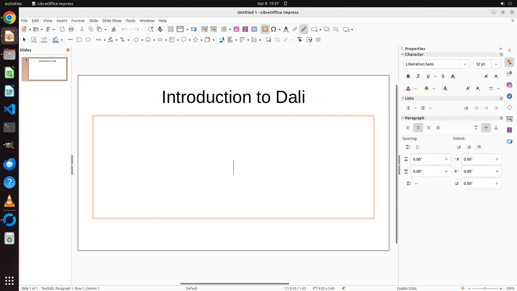The image size is (517, 291).
Task: Toggle Italic in Character panel
Action: (418, 77)
